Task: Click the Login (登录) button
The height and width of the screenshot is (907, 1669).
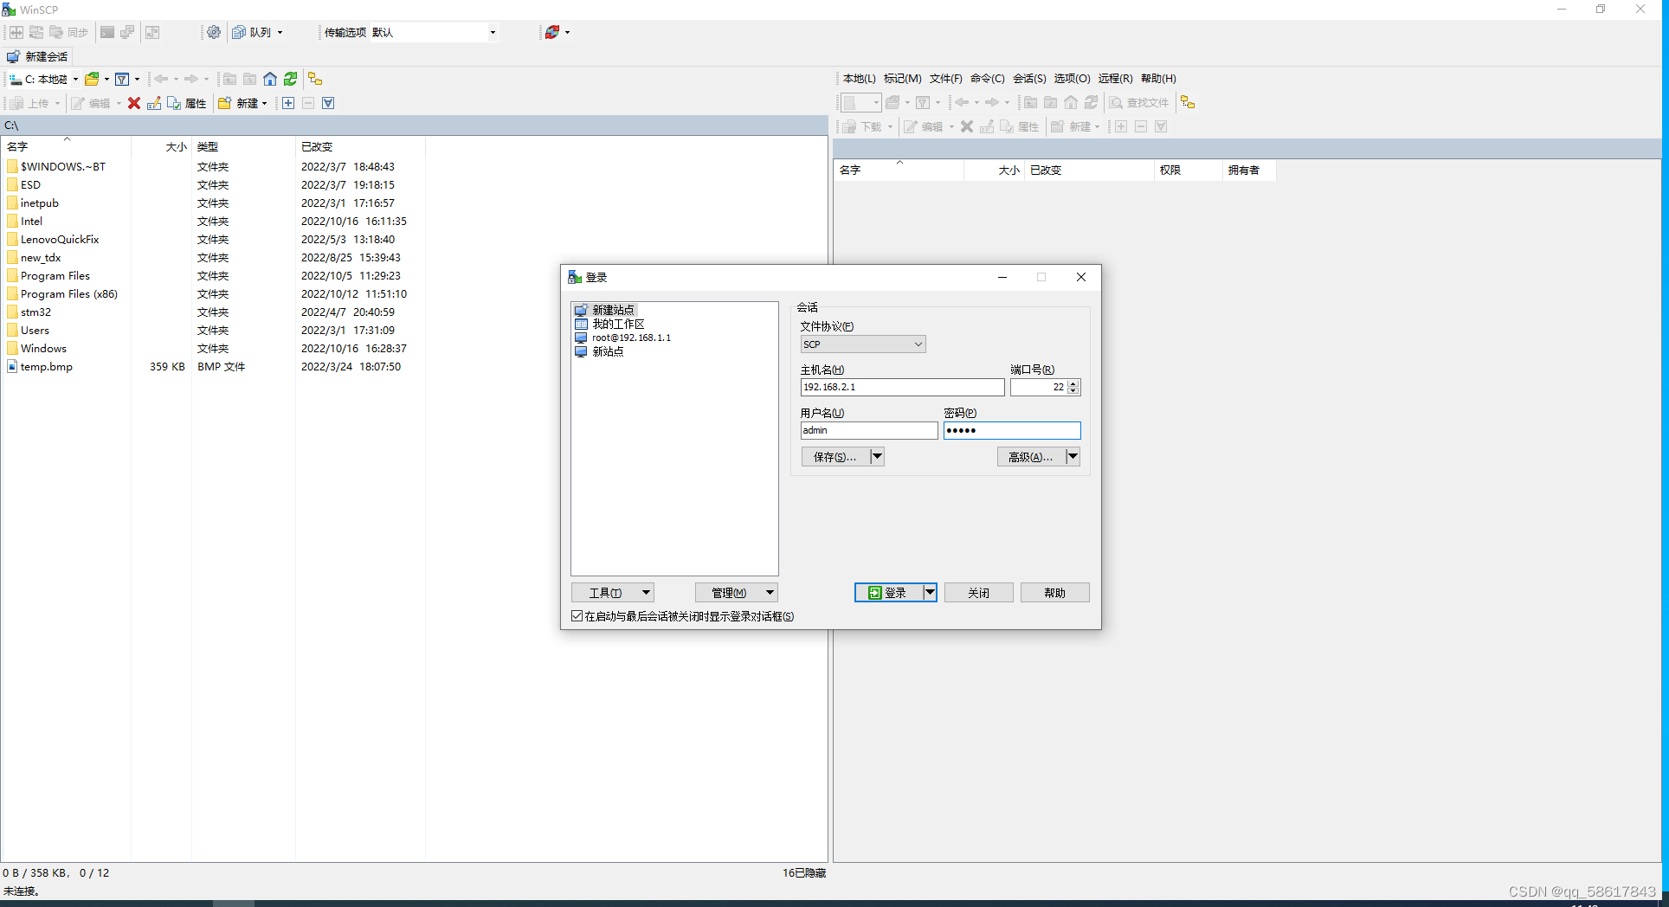Action: pos(888,592)
